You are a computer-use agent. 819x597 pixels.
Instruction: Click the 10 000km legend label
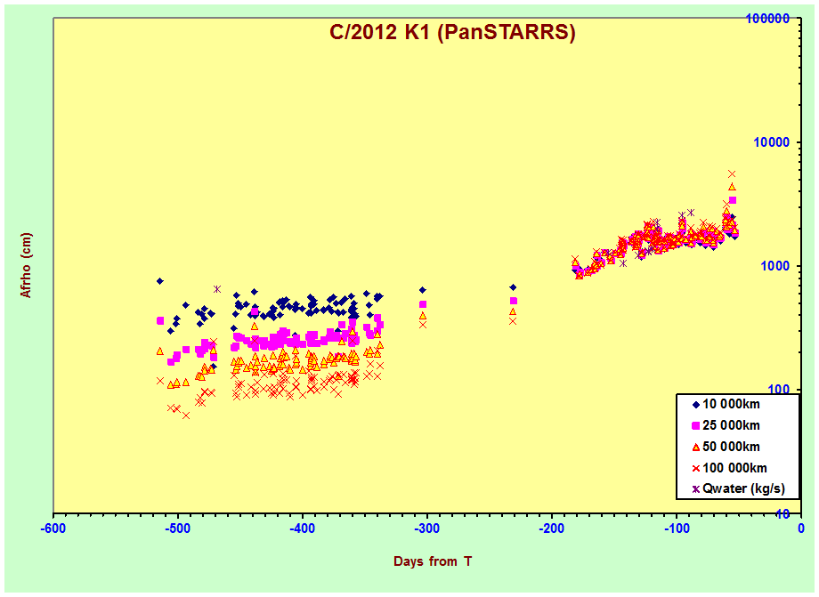click(731, 405)
